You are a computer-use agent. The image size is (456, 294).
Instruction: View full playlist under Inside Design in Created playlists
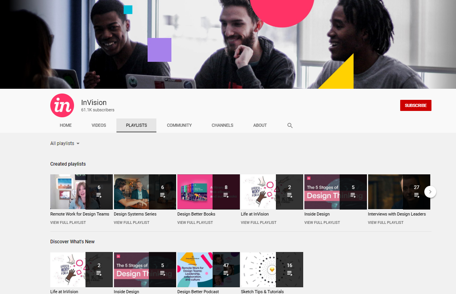coord(322,223)
